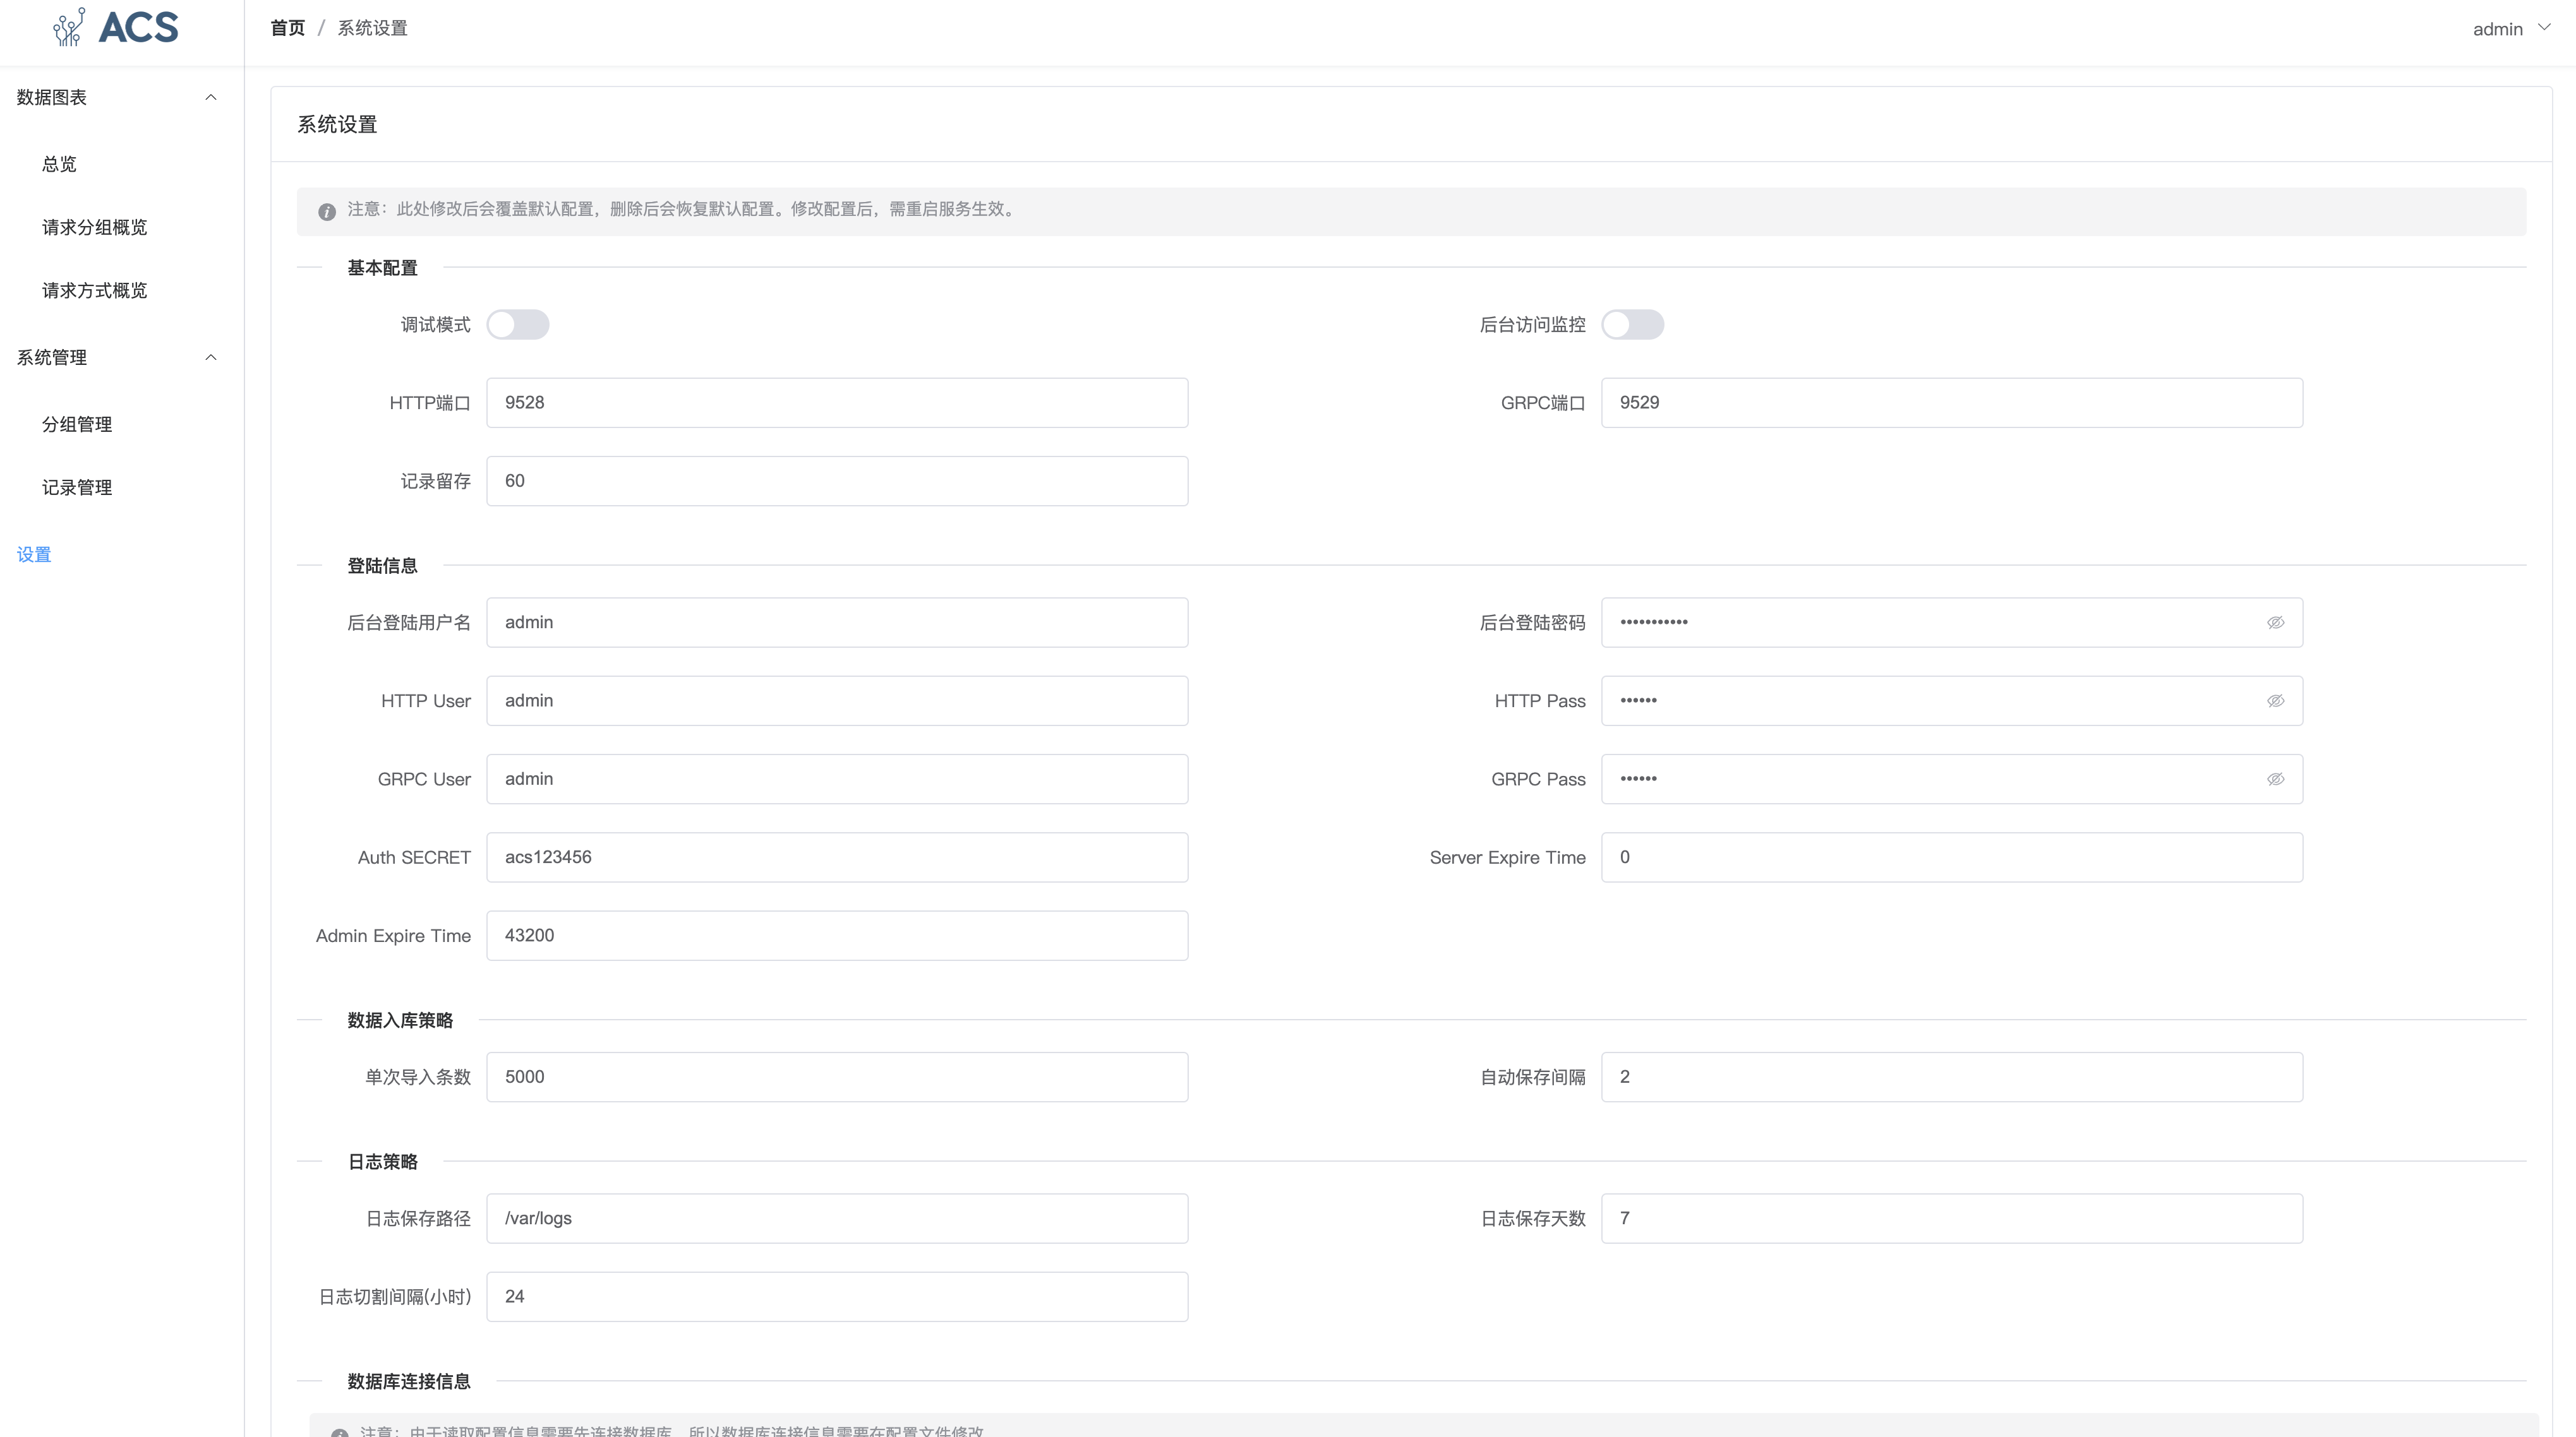
Task: Select the 设置 sidebar link
Action: (34, 554)
